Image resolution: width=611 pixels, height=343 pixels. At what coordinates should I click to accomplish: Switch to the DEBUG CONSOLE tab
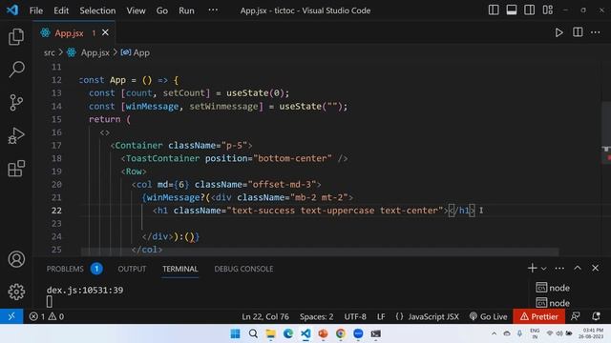pos(243,269)
